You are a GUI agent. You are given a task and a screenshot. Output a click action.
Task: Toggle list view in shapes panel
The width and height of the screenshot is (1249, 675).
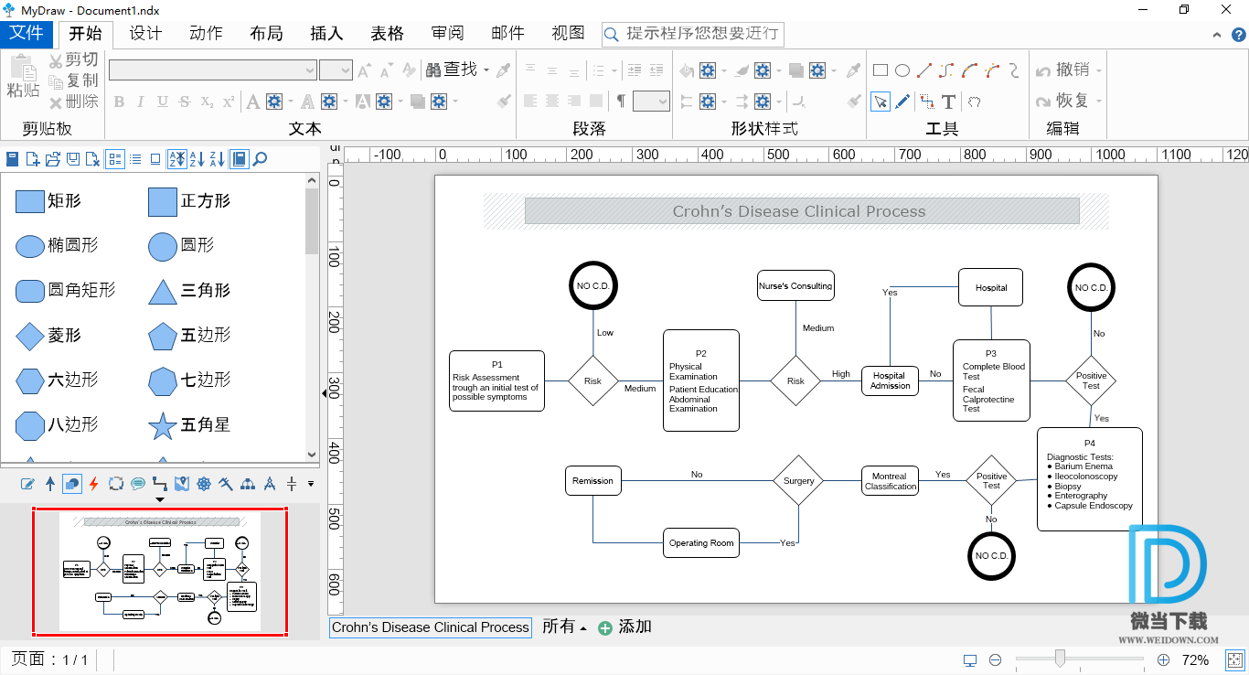pyautogui.click(x=135, y=159)
